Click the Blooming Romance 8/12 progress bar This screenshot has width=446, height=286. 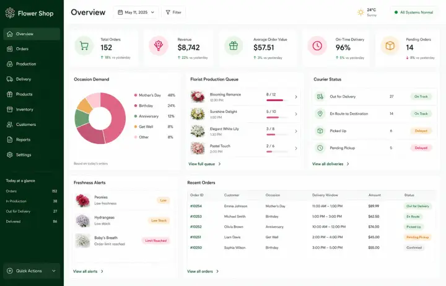276,101
